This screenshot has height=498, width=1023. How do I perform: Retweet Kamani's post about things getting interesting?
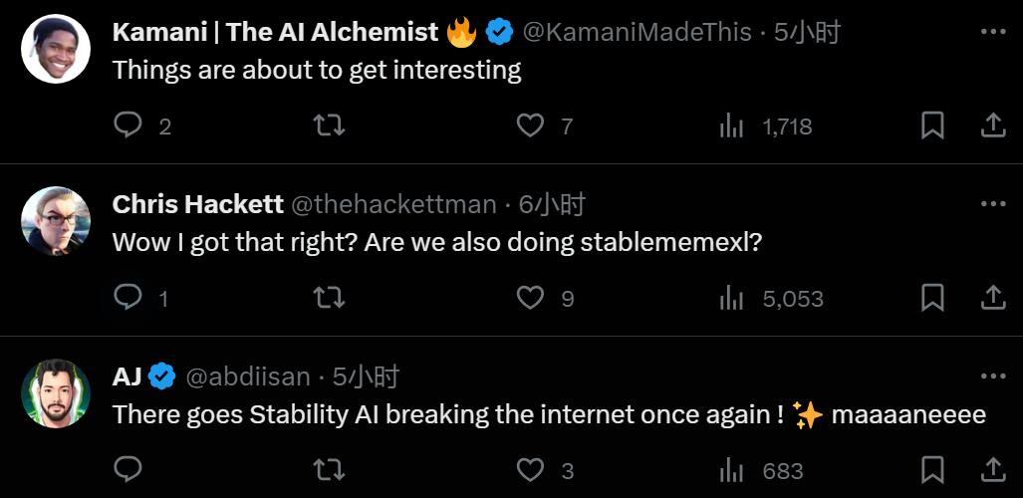coord(329,125)
